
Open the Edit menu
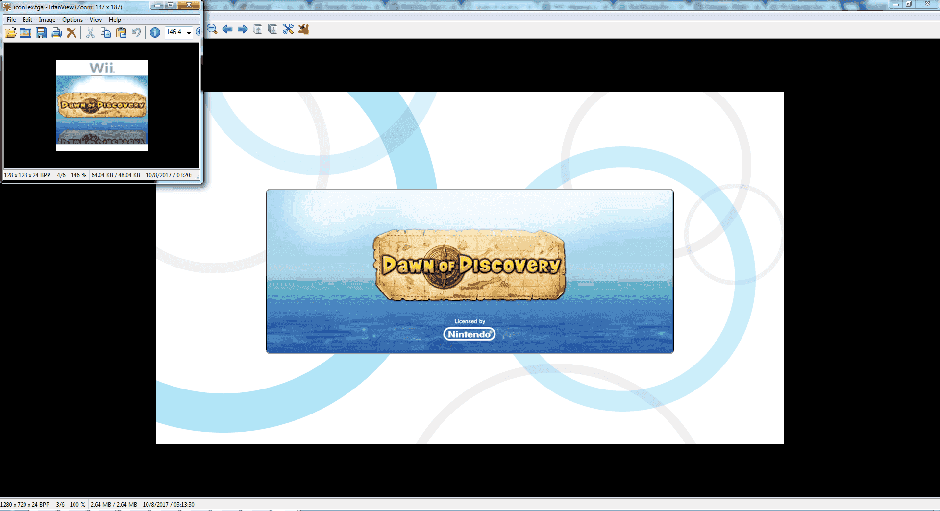(x=27, y=20)
